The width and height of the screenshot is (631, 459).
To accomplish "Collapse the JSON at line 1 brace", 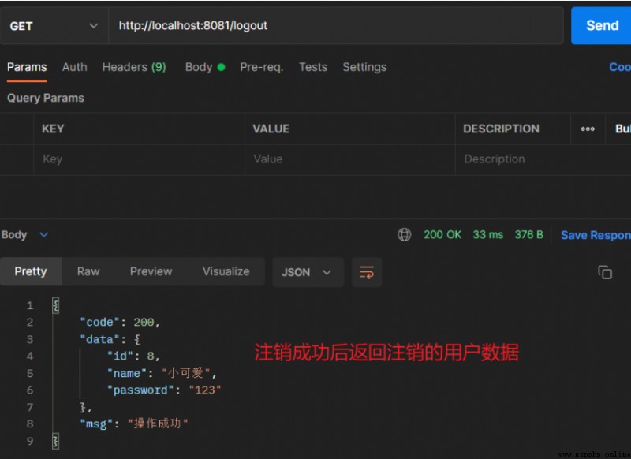I will tap(55, 305).
